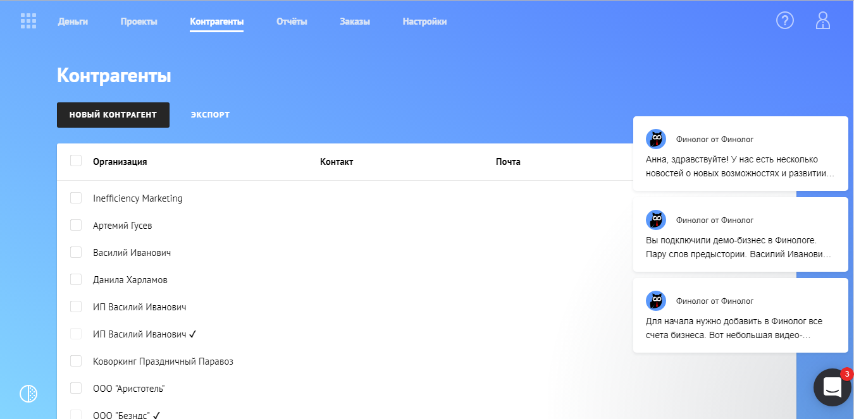Click owl avatar in demo-business notification
This screenshot has width=854, height=419.
656,220
